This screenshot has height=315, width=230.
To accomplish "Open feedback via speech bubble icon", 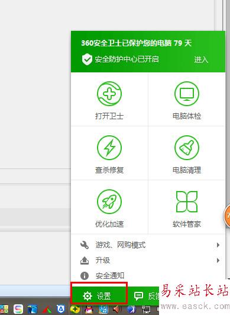I will (138, 296).
